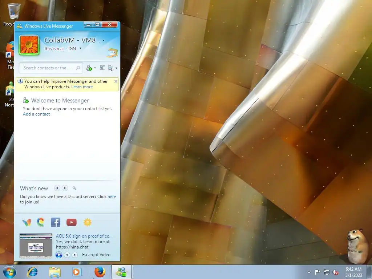Dismiss the yellow improve Messenger notice
The height and width of the screenshot is (279, 372).
click(x=116, y=81)
